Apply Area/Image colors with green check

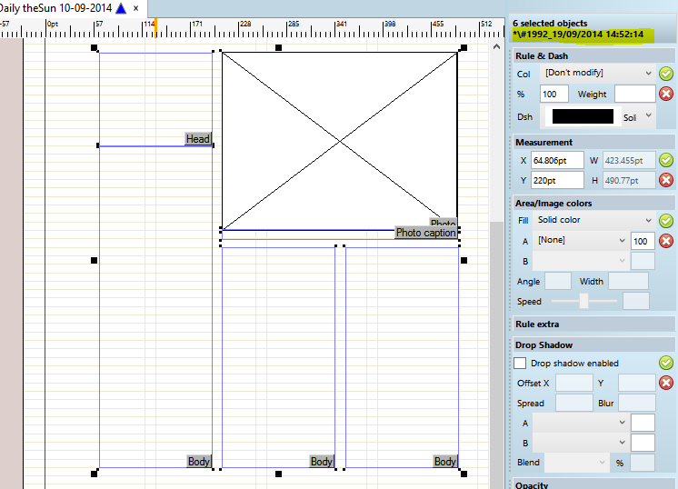[666, 221]
